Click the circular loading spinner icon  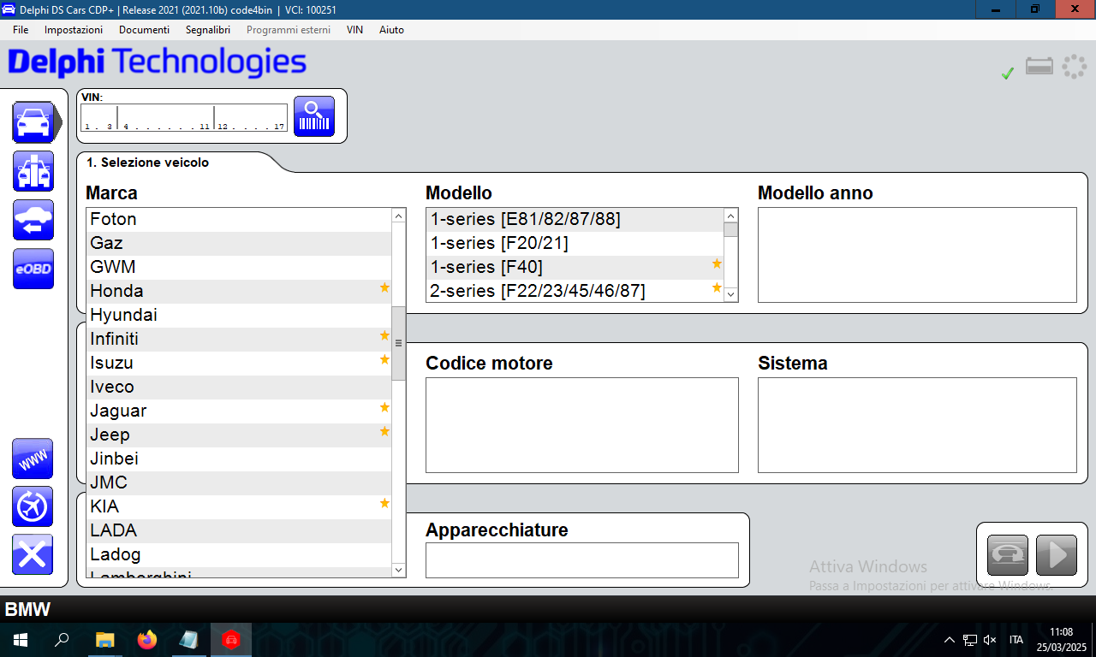pos(1074,67)
